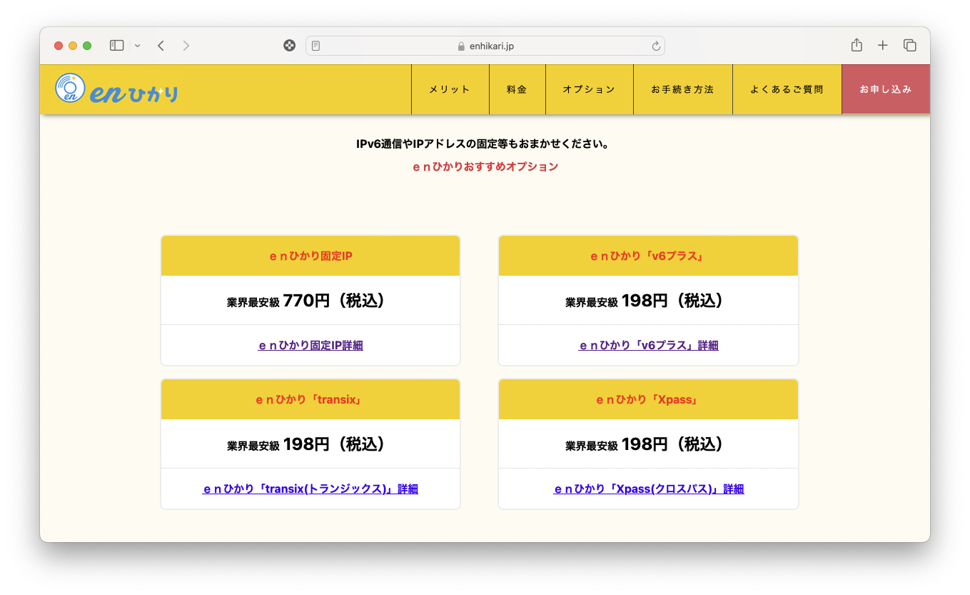Open the 料金 menu item
The image size is (970, 595).
pos(517,89)
